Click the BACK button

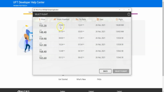(105, 71)
